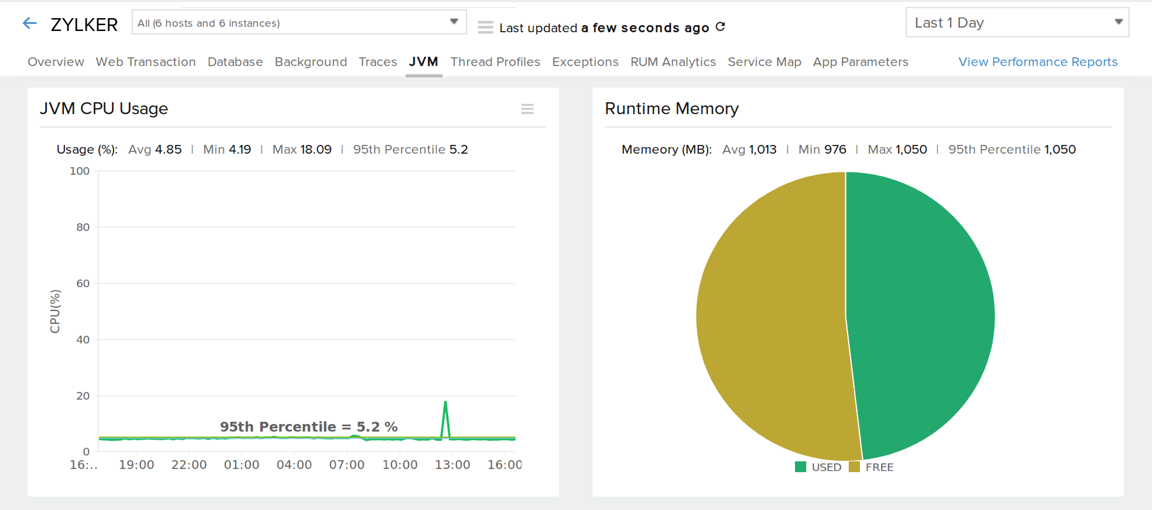
Task: Open the RUM Analytics tab
Action: coord(673,62)
